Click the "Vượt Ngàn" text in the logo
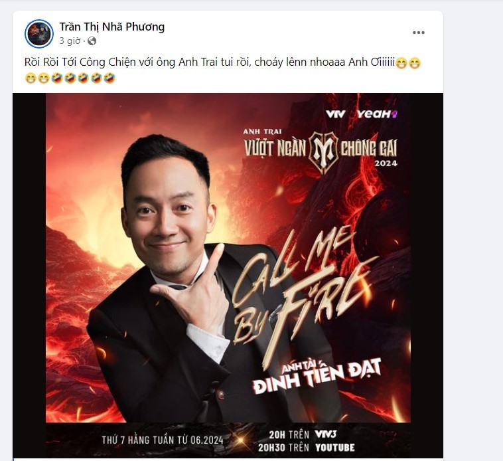Image resolution: width=503 pixels, height=461 pixels. (x=275, y=148)
